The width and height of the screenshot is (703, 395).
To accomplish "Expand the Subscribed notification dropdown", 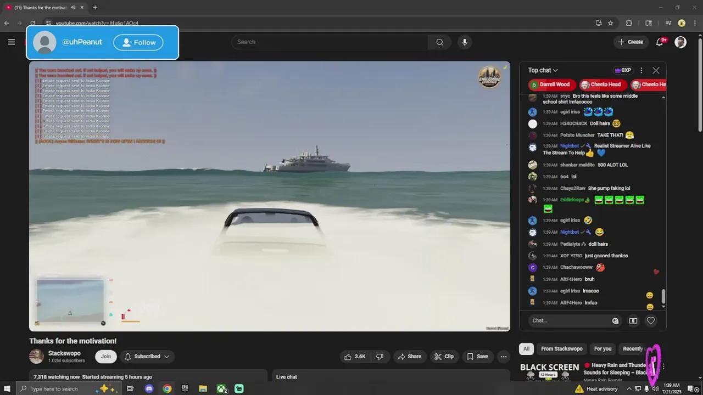I will pyautogui.click(x=147, y=357).
